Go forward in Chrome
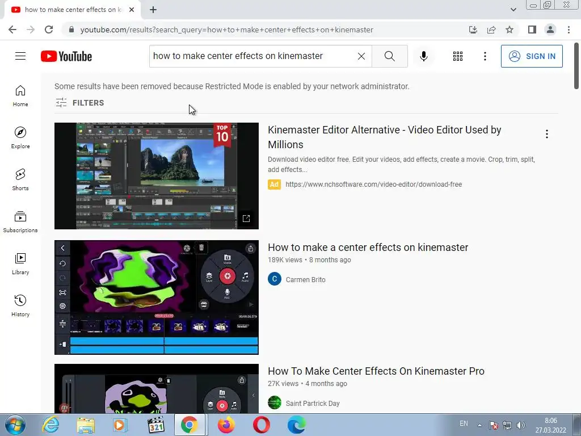 click(x=31, y=30)
